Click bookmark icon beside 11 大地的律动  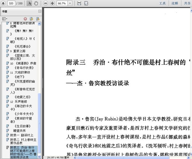(8, 72)
